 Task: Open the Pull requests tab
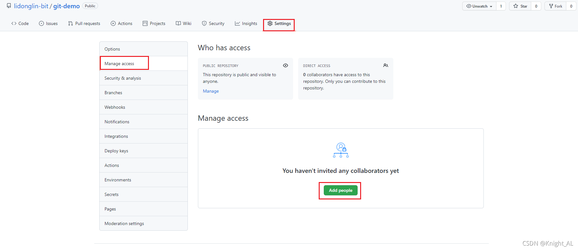point(84,23)
